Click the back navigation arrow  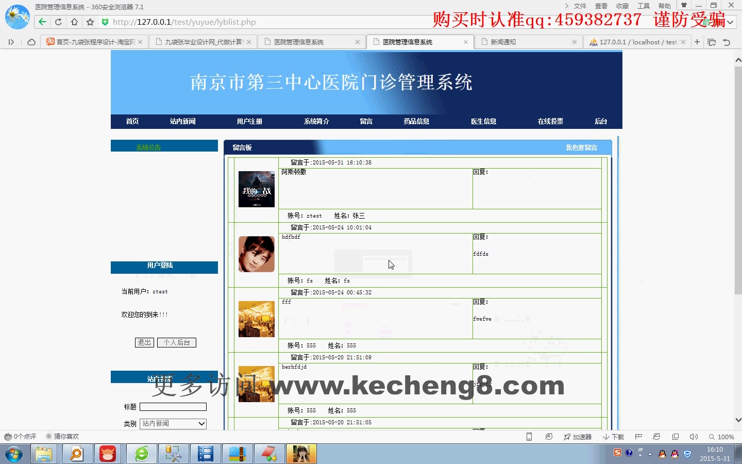[42, 22]
